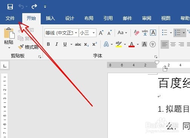Open the highlight color dropdown arrow
This screenshot has height=138, width=190.
point(125,44)
